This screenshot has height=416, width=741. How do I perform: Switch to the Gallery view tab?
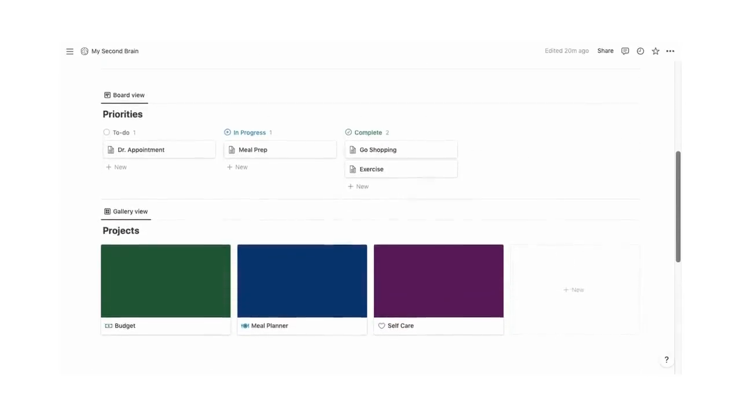pos(126,211)
